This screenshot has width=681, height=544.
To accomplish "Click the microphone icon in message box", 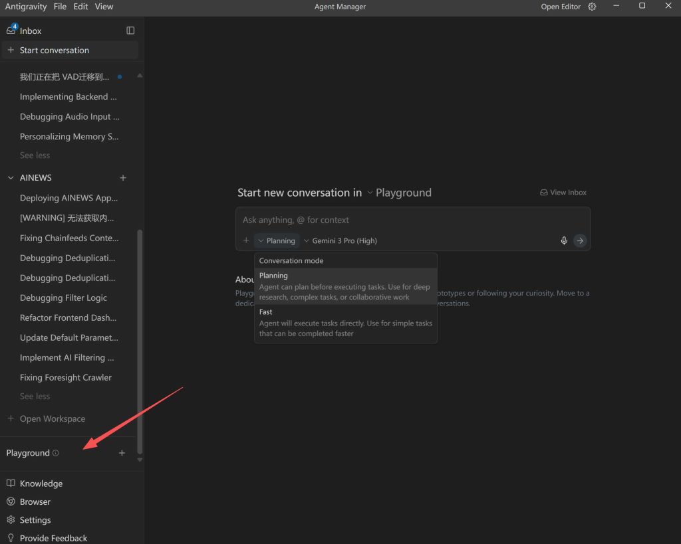I will coord(564,240).
